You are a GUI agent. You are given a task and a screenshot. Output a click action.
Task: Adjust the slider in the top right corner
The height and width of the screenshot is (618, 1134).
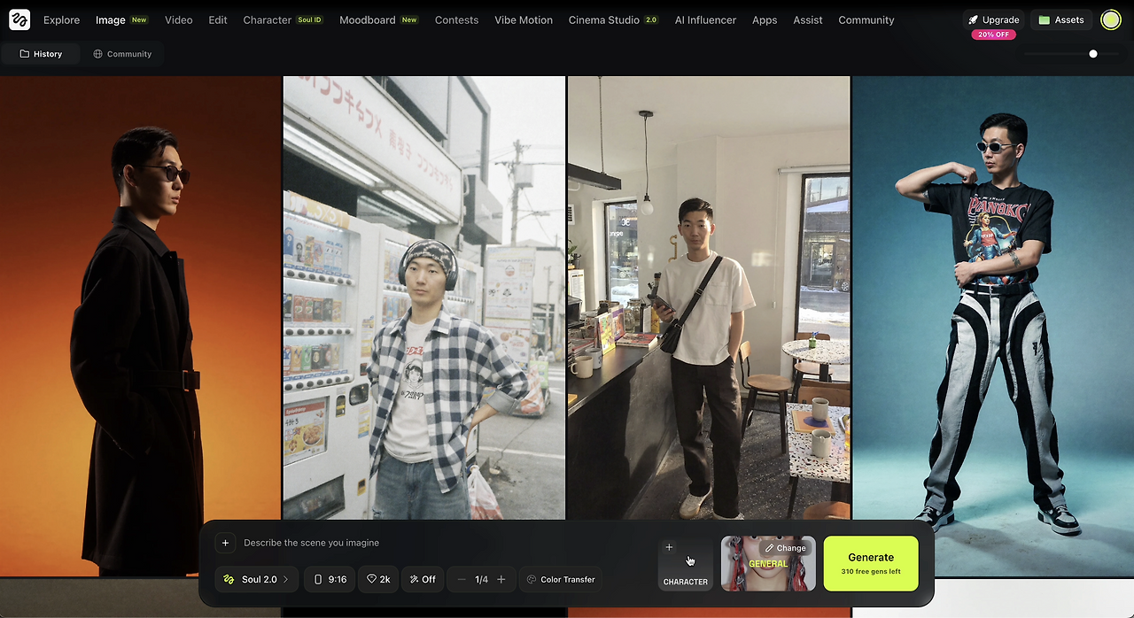[1093, 53]
